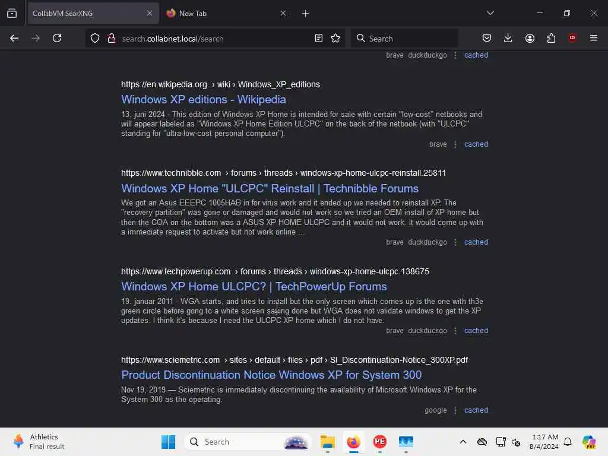Viewport: 608px width, 456px height.
Task: Open cached link for Technibble result
Action: point(476,242)
